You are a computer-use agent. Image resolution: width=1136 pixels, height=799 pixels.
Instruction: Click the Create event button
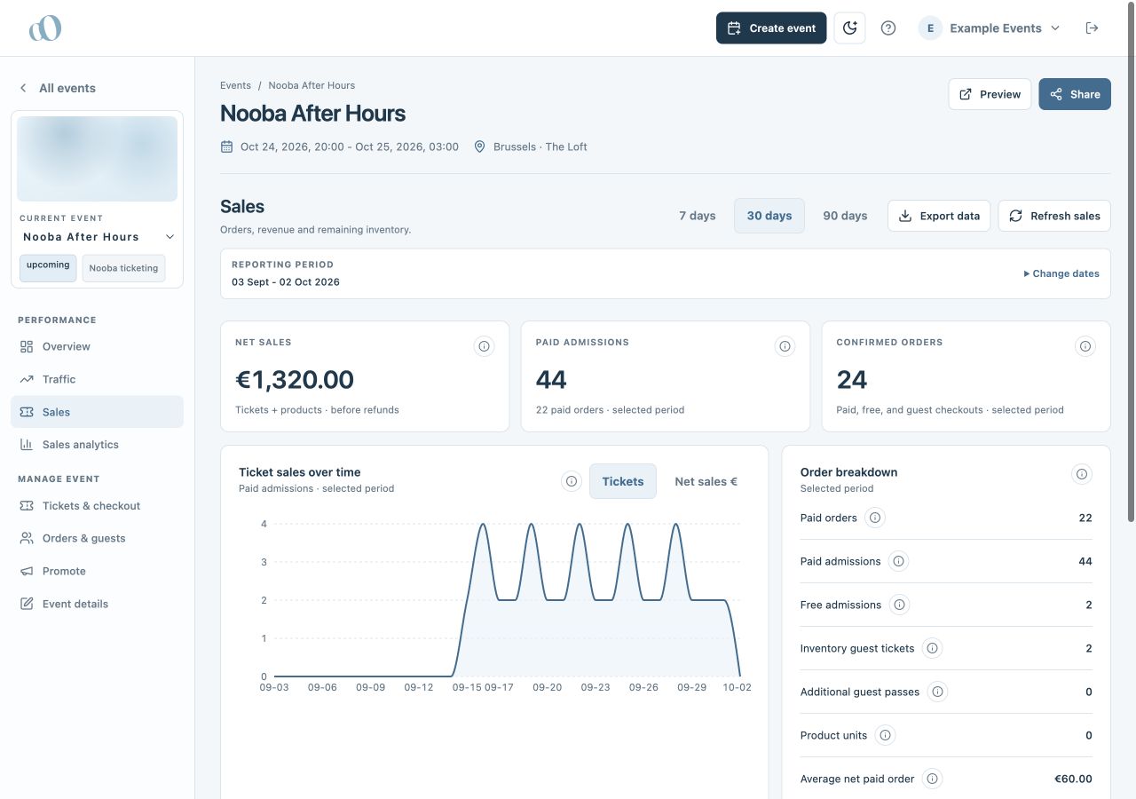[x=771, y=28]
